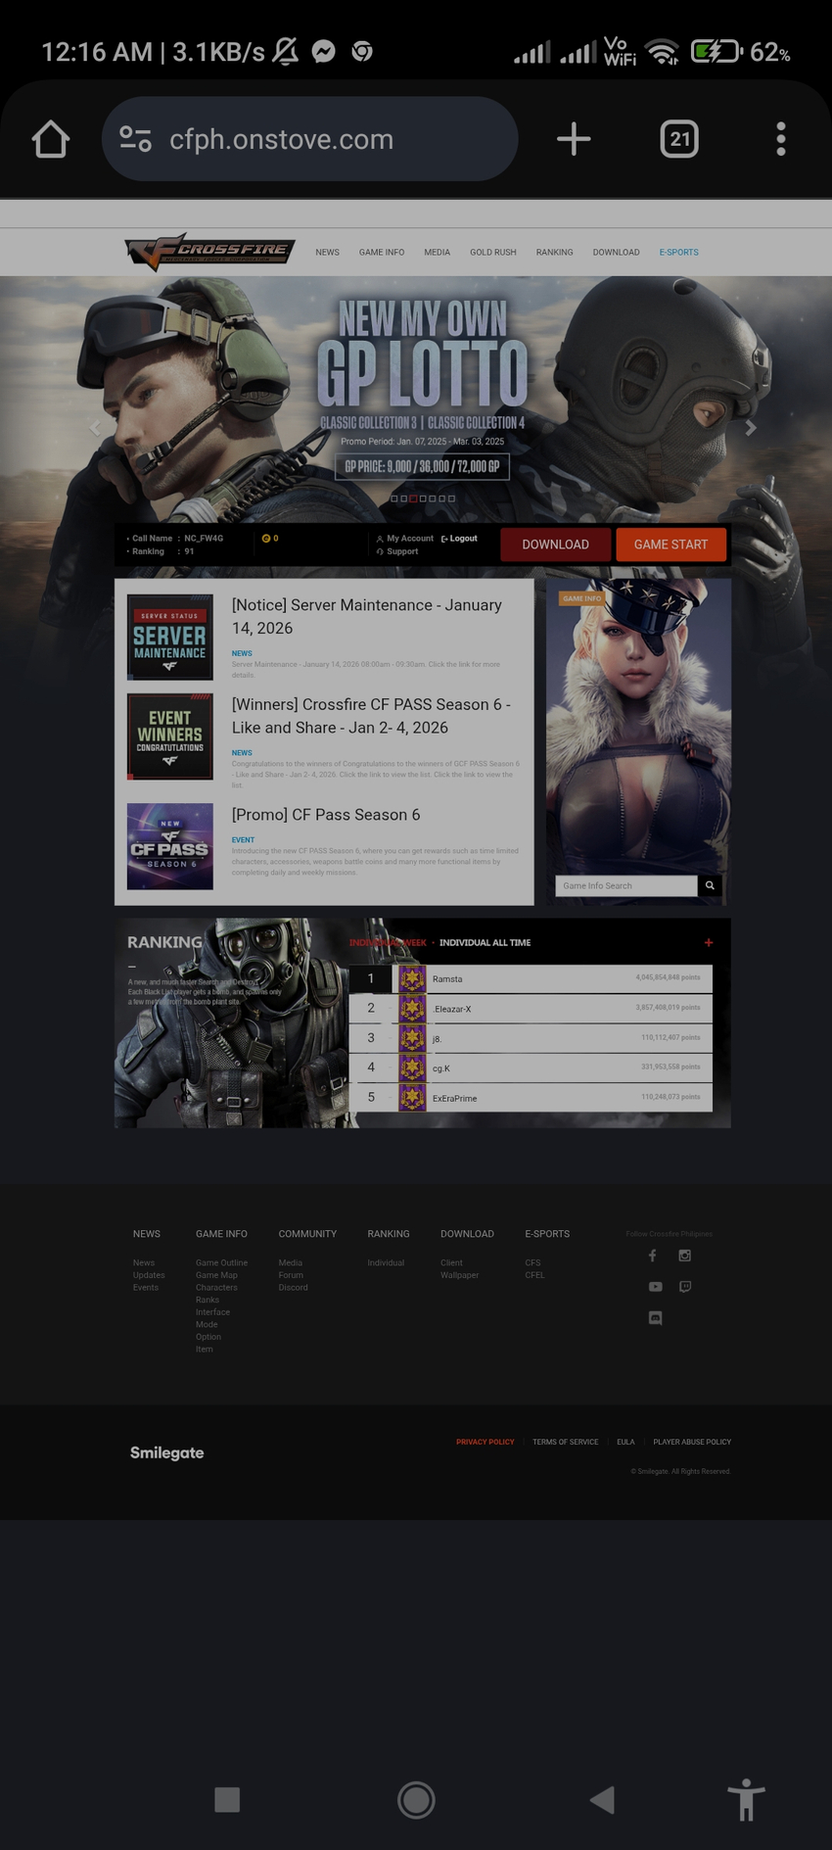Open the YouTube icon in footer

(x=655, y=1287)
